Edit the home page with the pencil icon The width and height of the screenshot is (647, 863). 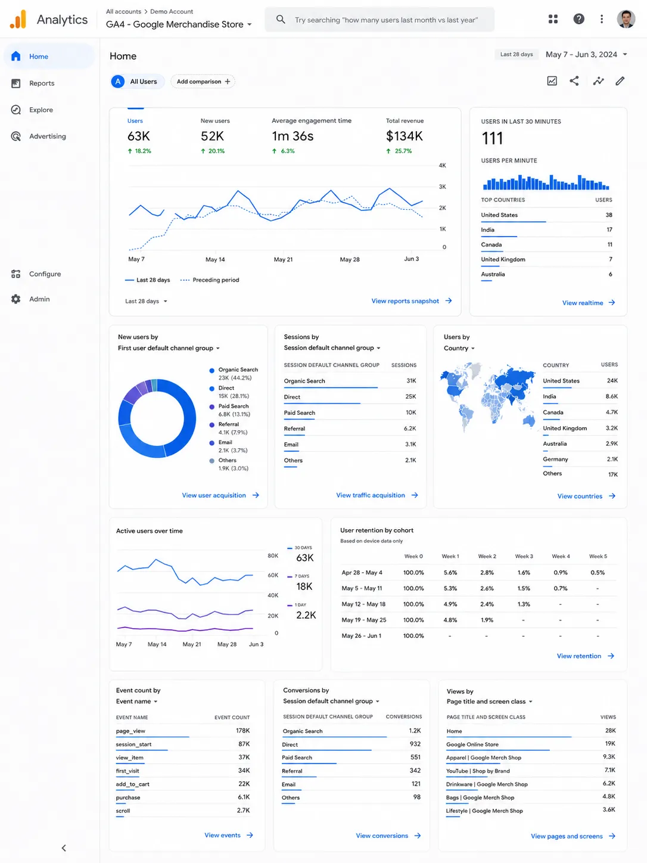pos(620,81)
